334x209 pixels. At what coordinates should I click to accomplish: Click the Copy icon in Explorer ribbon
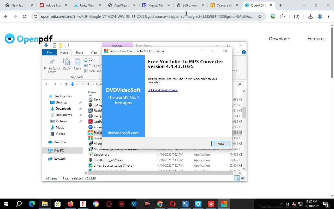click(66, 64)
